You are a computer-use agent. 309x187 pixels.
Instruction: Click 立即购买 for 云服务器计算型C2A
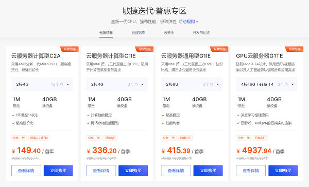coord(58,171)
